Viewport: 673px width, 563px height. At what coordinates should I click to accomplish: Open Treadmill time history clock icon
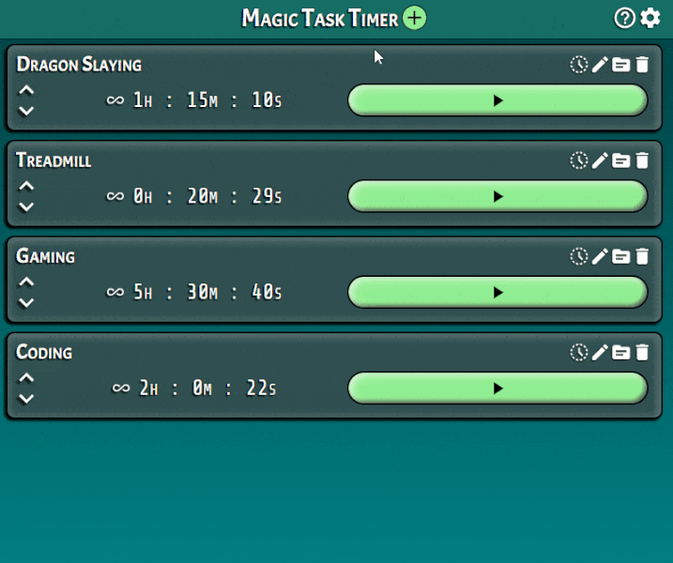(x=578, y=160)
